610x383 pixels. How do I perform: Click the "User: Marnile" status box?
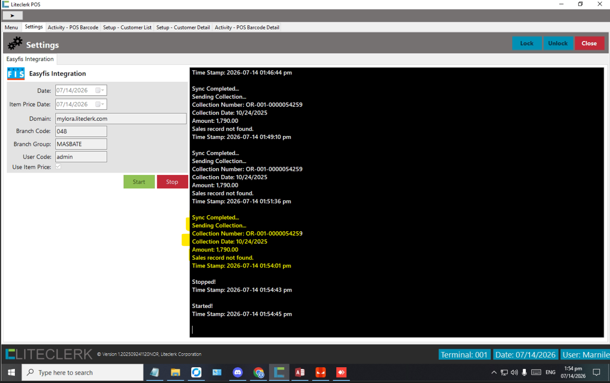pyautogui.click(x=585, y=355)
